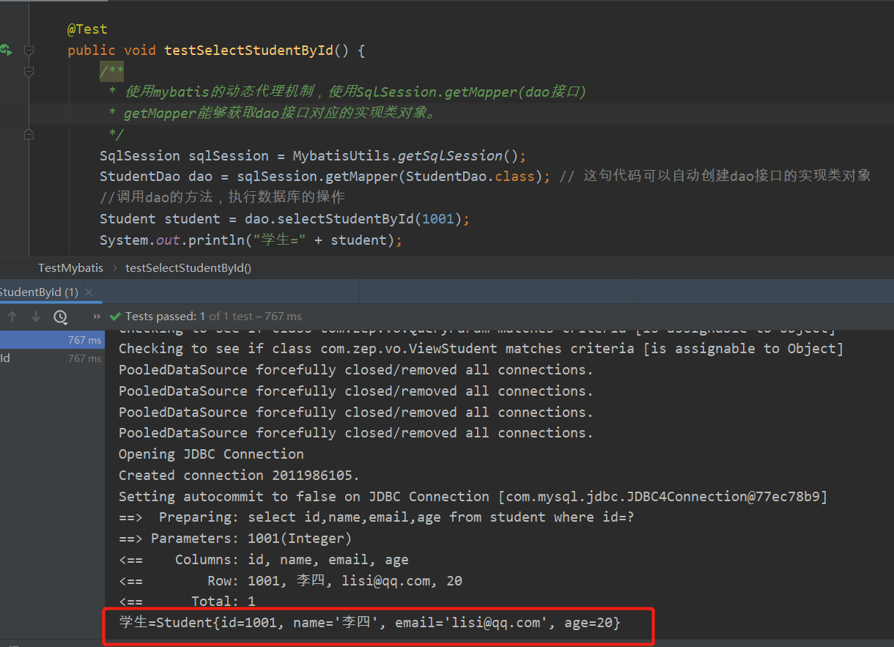This screenshot has height=647, width=894.
Task: Click the testSelectStudentById method name in code
Action: pos(248,51)
